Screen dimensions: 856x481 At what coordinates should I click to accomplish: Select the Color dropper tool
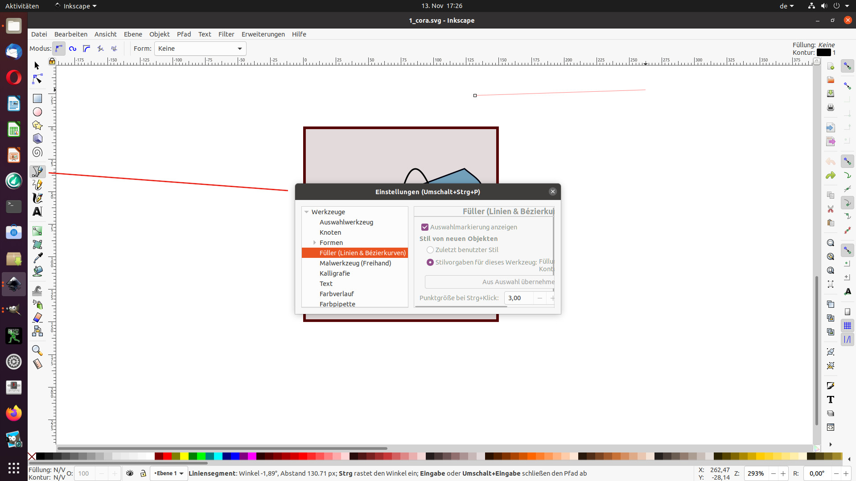(37, 258)
